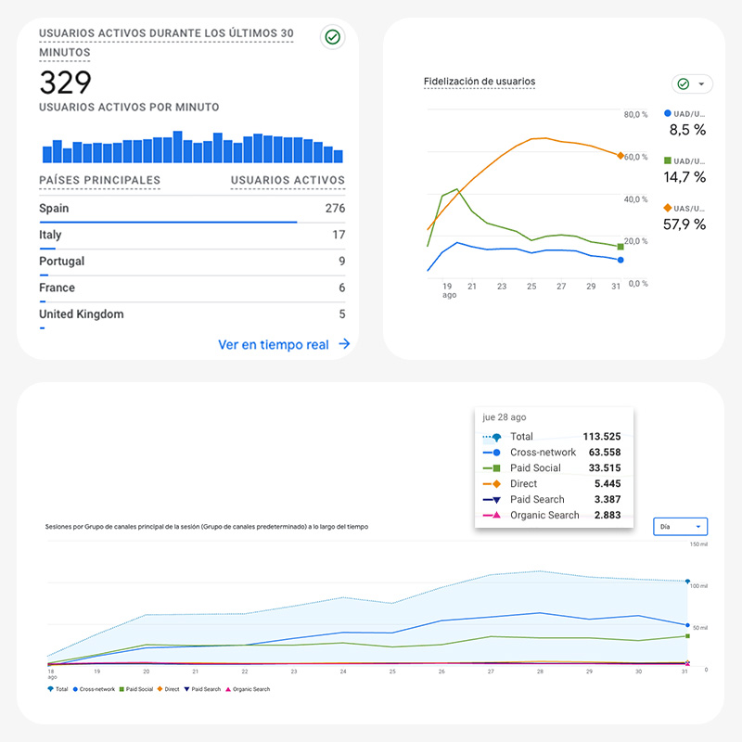Select the United Kingdom country row
The image size is (742, 742).
pos(81,314)
